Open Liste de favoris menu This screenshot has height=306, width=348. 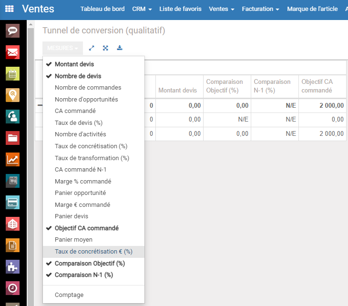point(180,9)
